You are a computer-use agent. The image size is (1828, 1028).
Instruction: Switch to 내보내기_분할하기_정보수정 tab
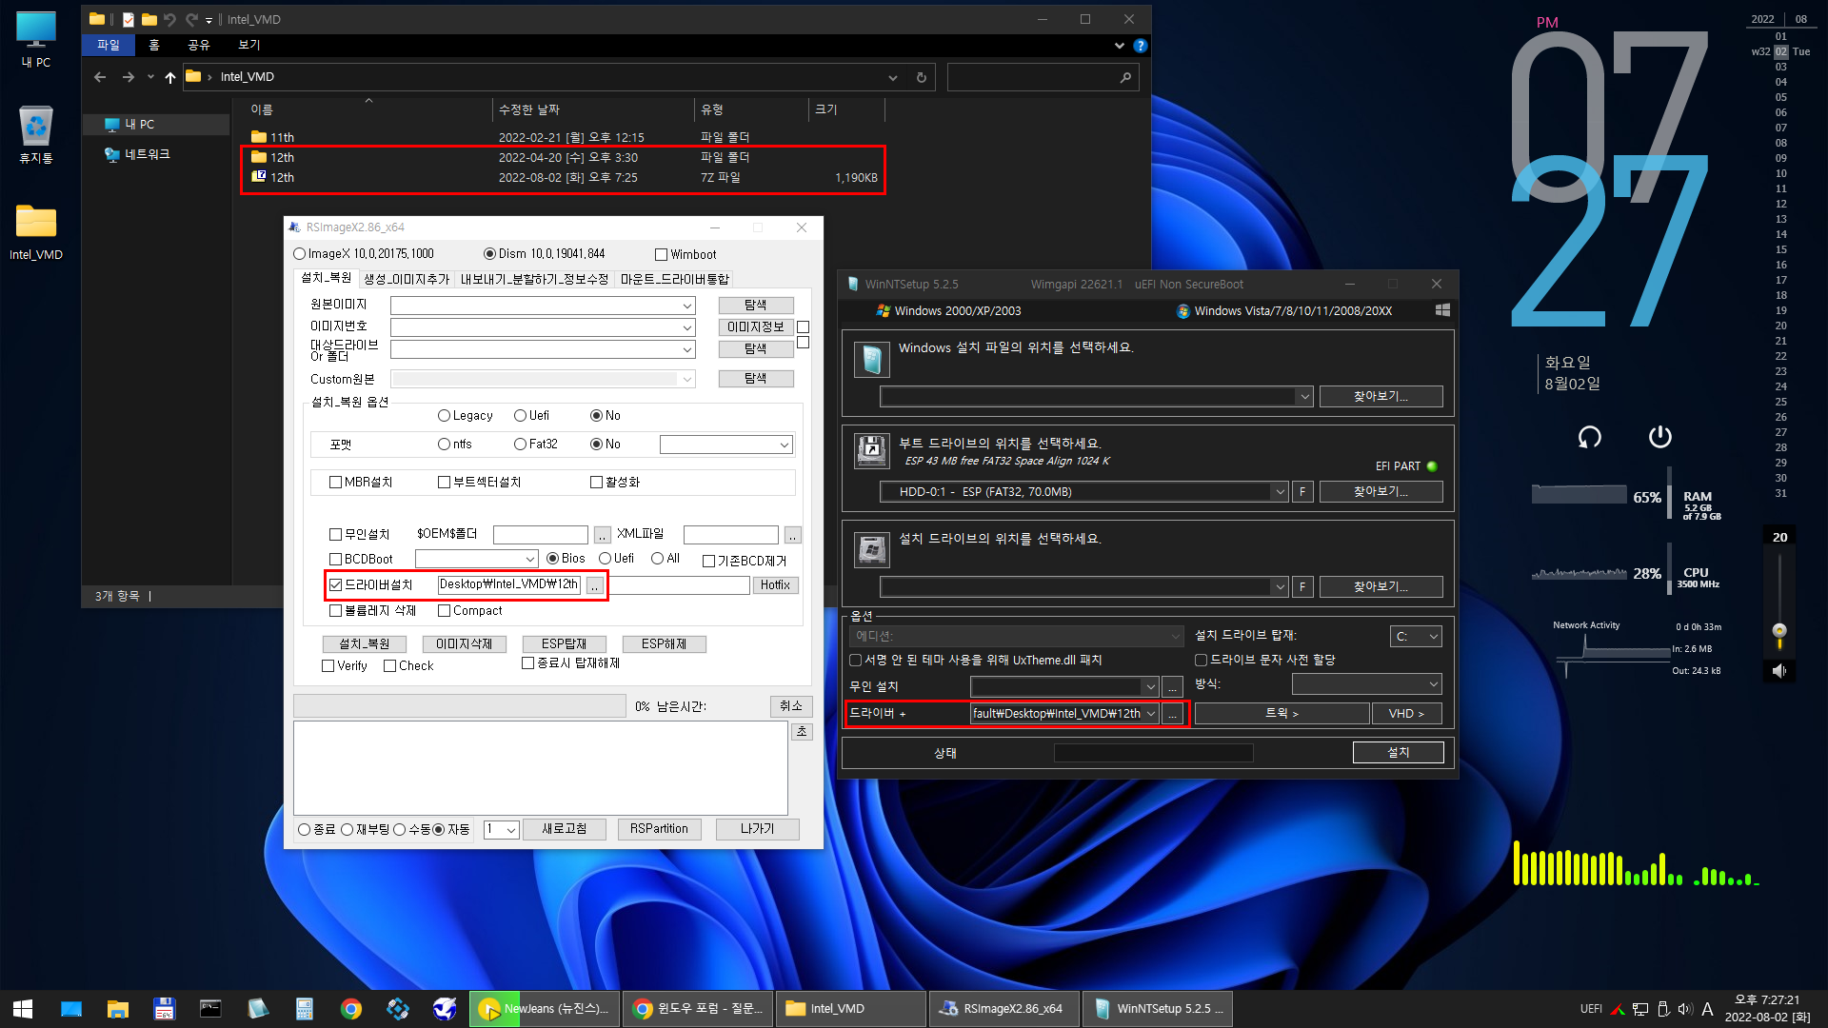coord(534,279)
